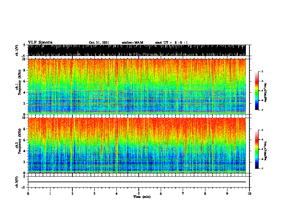Click the "-5" tick on ch.3(V) axis

[x=24, y=188]
